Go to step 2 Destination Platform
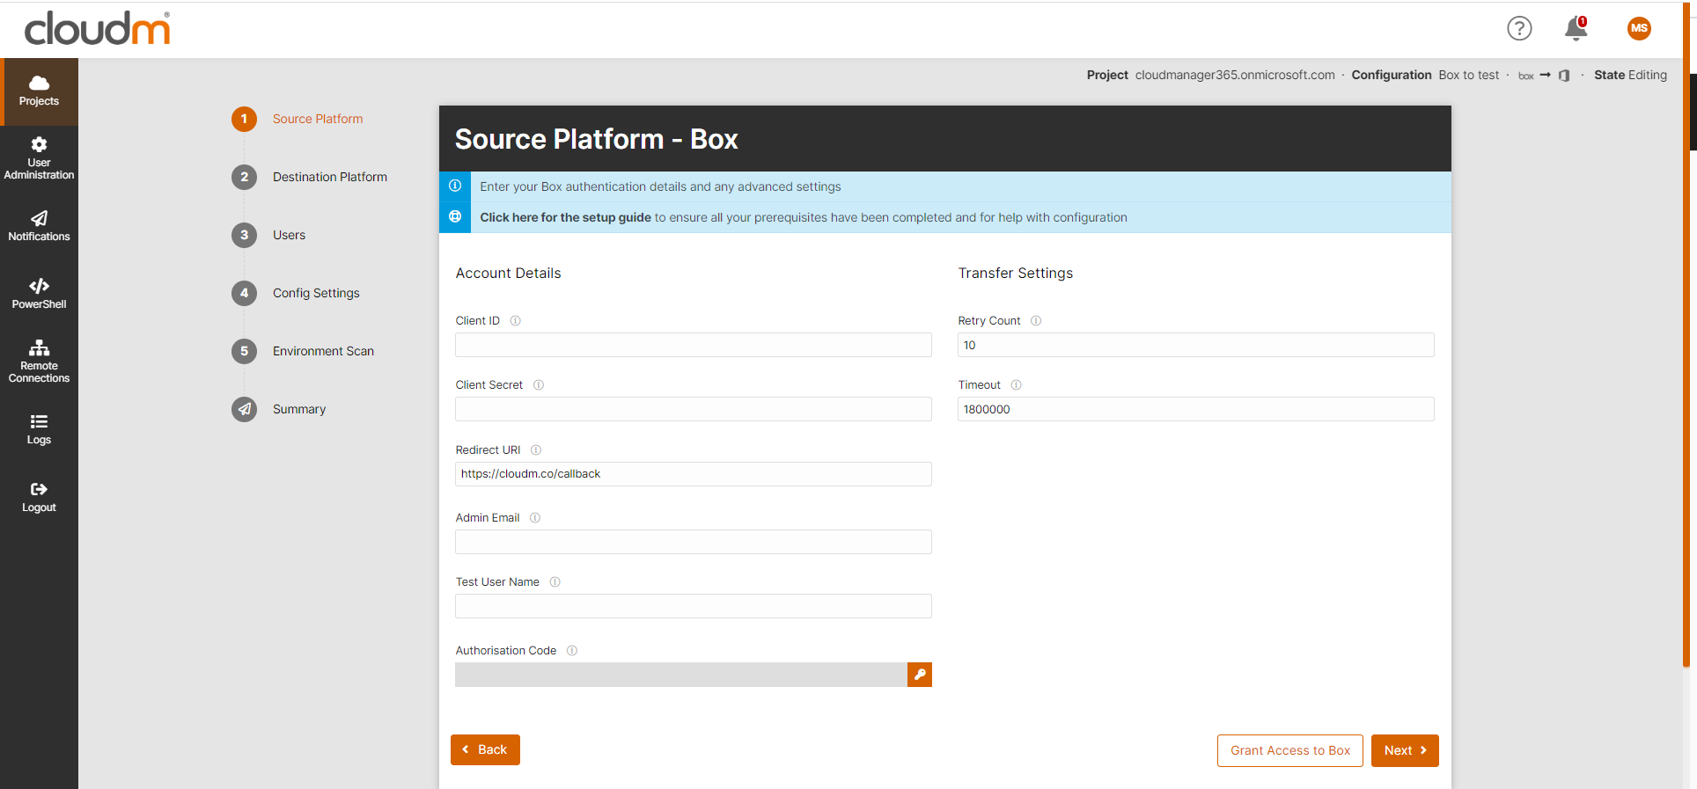This screenshot has height=789, width=1697. click(x=310, y=177)
